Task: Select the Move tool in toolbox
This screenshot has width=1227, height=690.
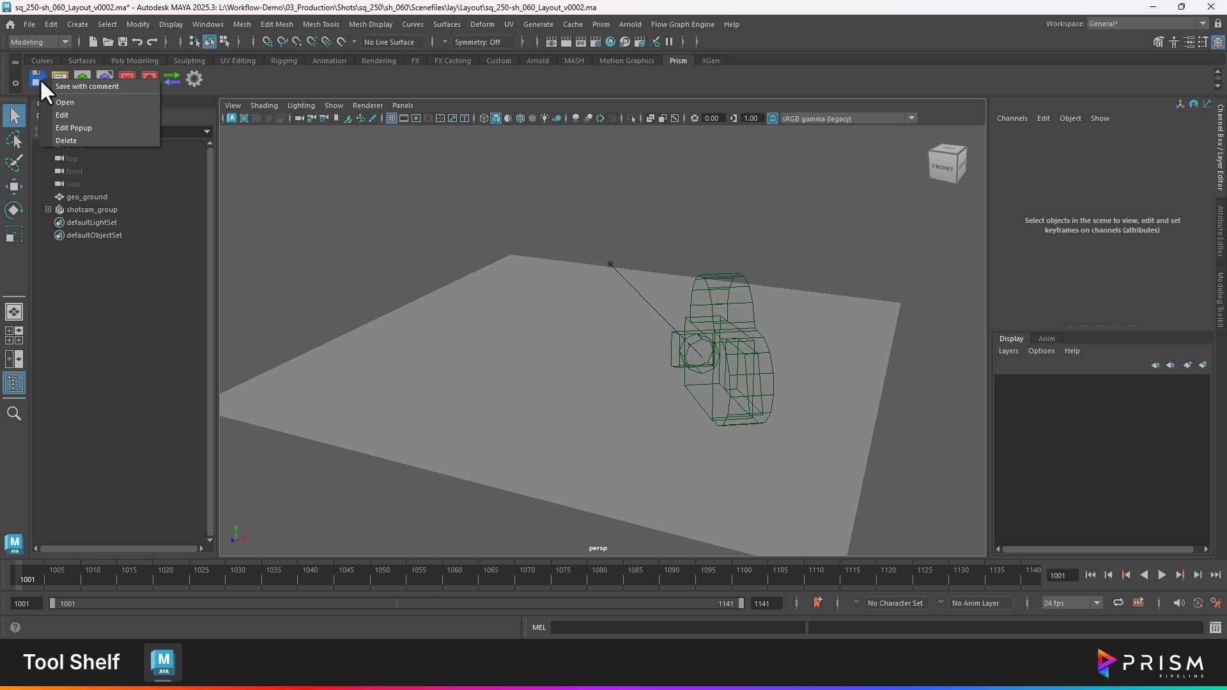Action: coord(13,187)
